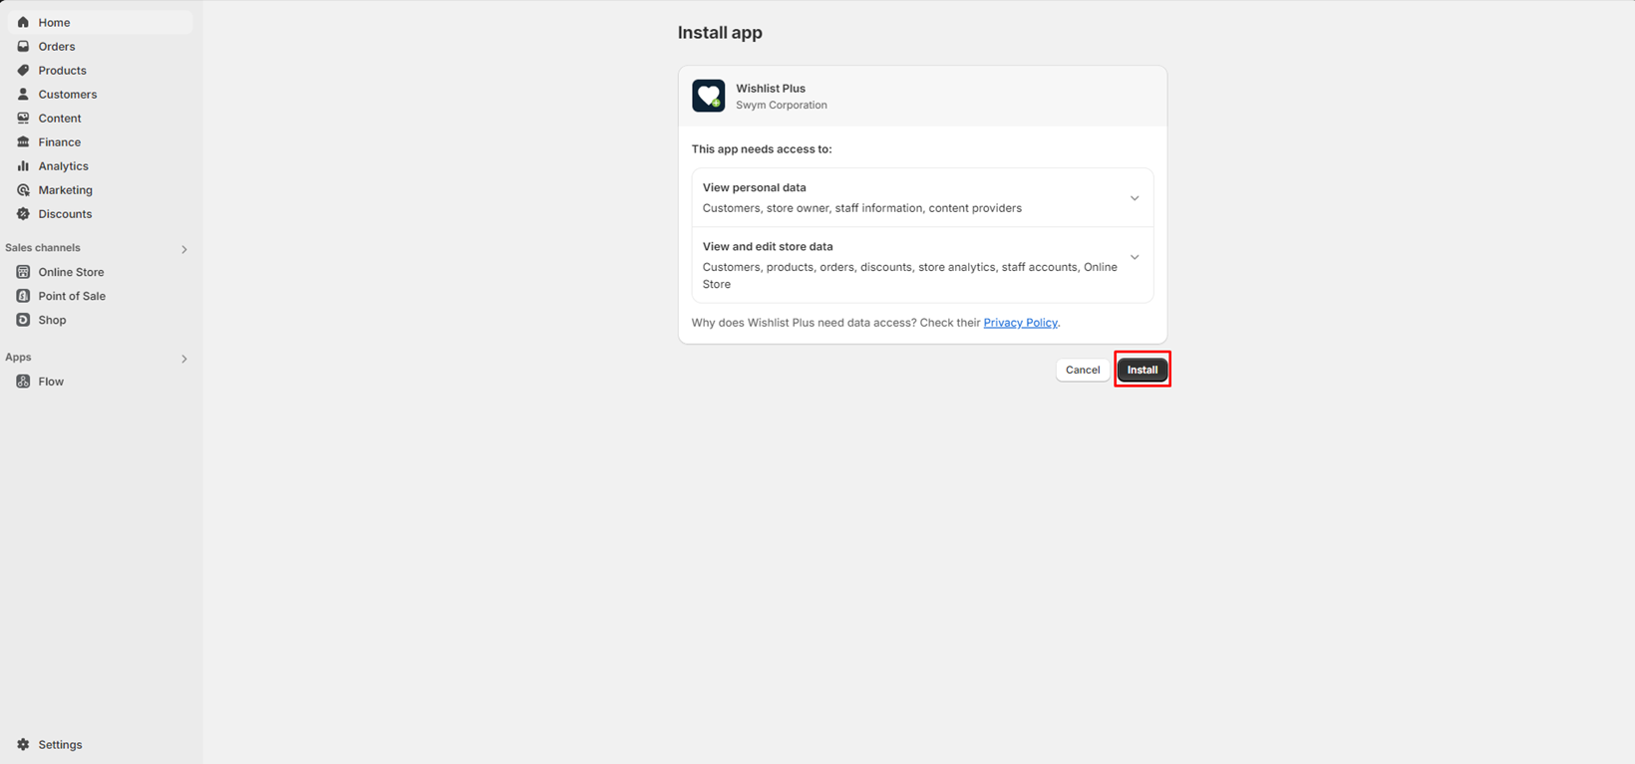Open the Privacy Policy link
Viewport: 1635px width, 764px height.
(x=1020, y=323)
